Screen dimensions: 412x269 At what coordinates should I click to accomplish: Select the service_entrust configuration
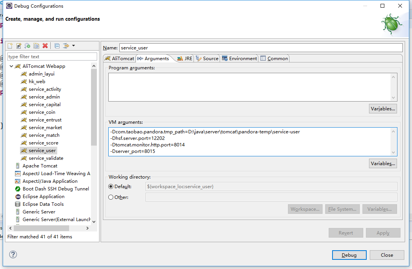pos(45,120)
